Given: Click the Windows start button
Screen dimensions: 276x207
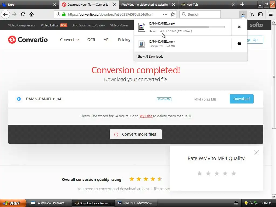Looking at the screenshot, I should tap(13, 203).
